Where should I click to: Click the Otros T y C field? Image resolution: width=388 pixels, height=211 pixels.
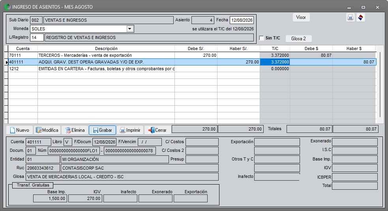tap(277, 159)
